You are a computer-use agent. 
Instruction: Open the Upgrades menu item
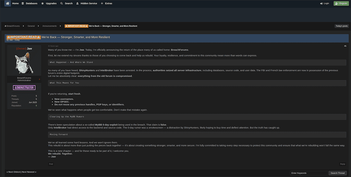coord(51,3)
